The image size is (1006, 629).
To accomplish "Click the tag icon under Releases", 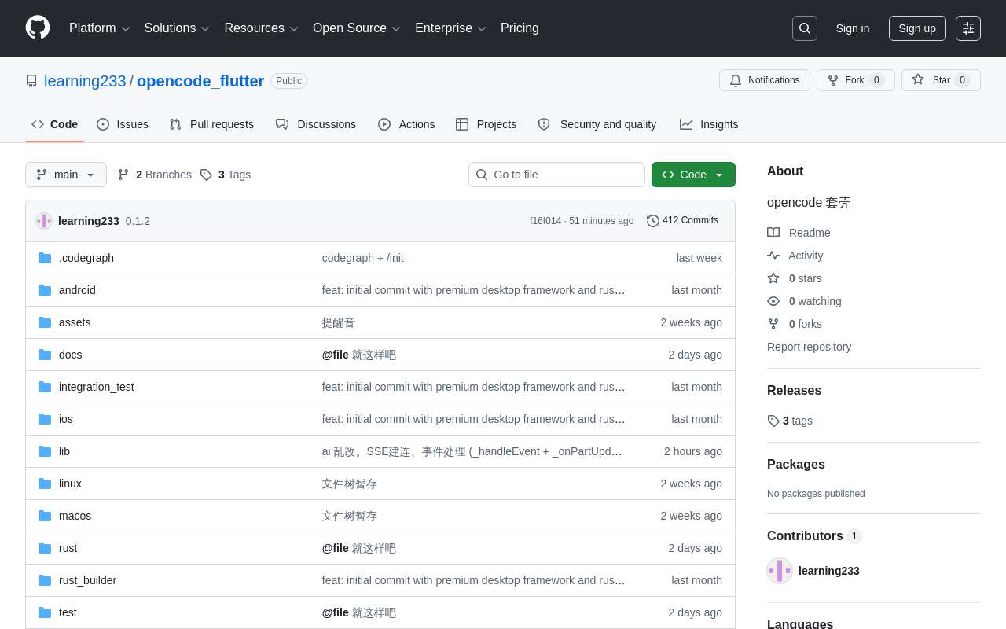I will point(773,421).
